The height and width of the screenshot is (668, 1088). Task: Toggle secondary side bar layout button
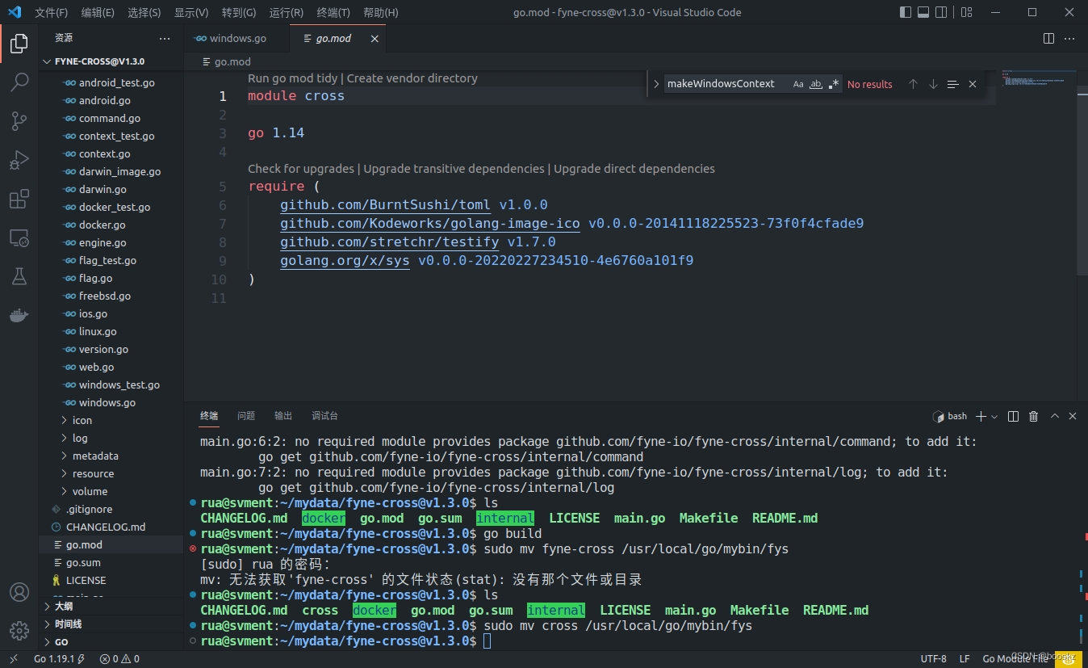(x=942, y=12)
